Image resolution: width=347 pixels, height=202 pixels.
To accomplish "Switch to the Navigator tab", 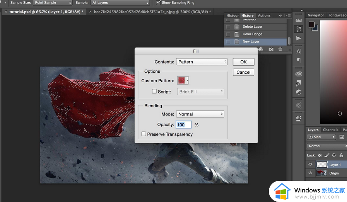I will click(316, 15).
